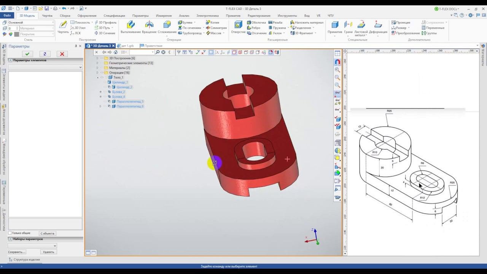Go to home in model tree toolbar
The height and width of the screenshot is (274, 487).
(x=116, y=52)
